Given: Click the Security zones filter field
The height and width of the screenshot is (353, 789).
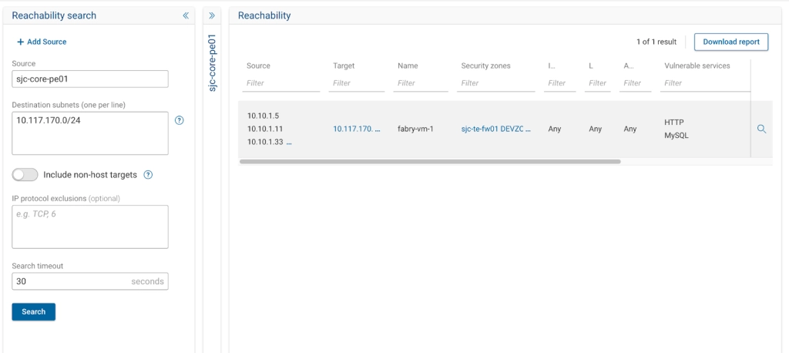Looking at the screenshot, I should 495,83.
